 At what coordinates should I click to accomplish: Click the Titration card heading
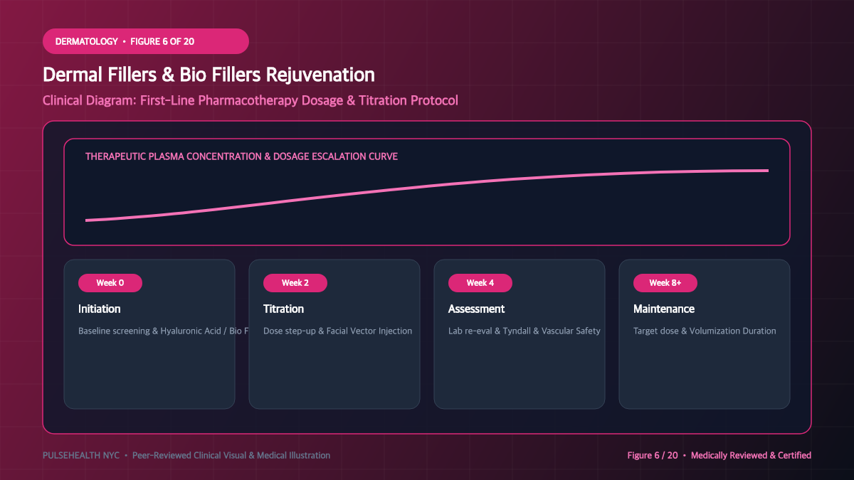click(284, 309)
